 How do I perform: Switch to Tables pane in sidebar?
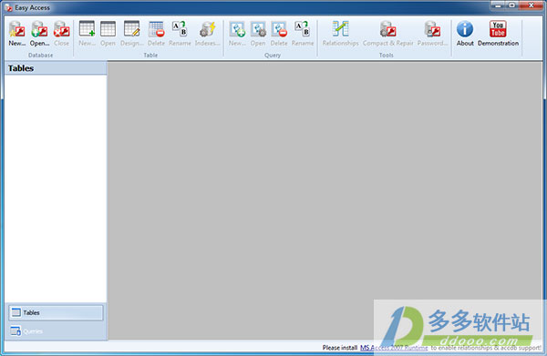(x=56, y=312)
